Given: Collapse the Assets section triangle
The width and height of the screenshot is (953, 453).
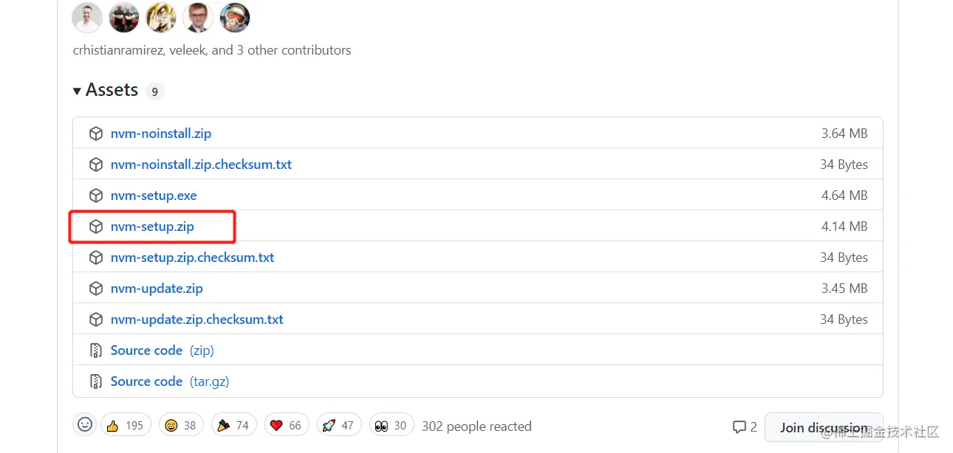Looking at the screenshot, I should point(77,91).
